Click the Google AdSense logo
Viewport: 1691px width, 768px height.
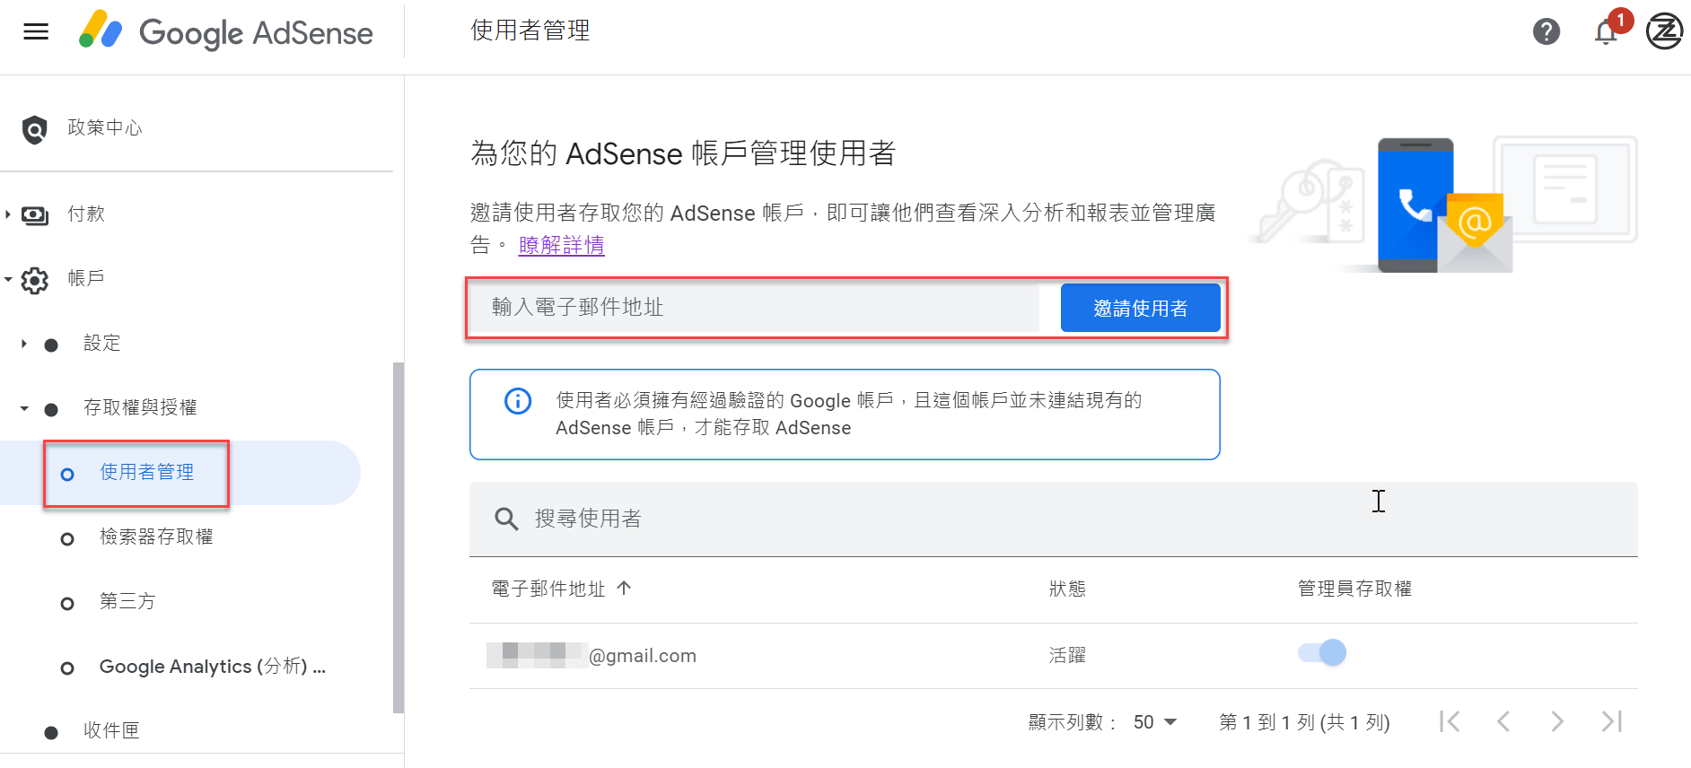[x=225, y=32]
